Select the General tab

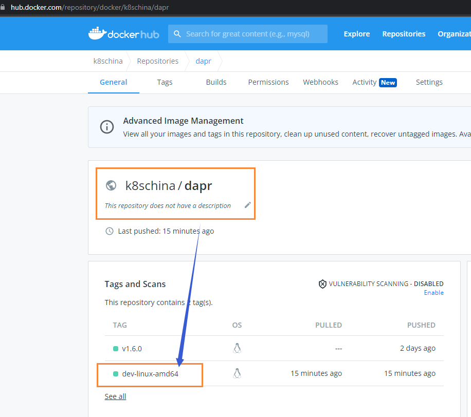[x=113, y=82]
